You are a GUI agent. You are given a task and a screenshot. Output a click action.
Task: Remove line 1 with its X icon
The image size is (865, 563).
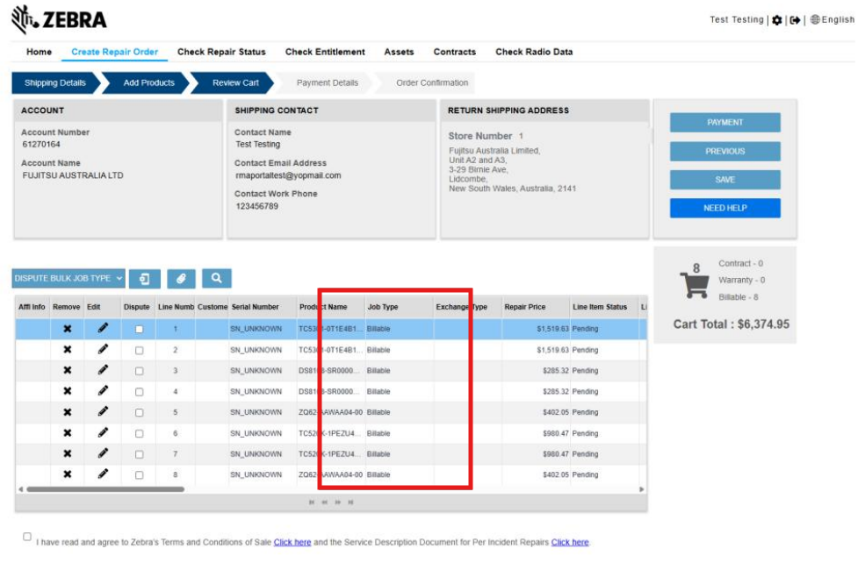pyautogui.click(x=68, y=329)
